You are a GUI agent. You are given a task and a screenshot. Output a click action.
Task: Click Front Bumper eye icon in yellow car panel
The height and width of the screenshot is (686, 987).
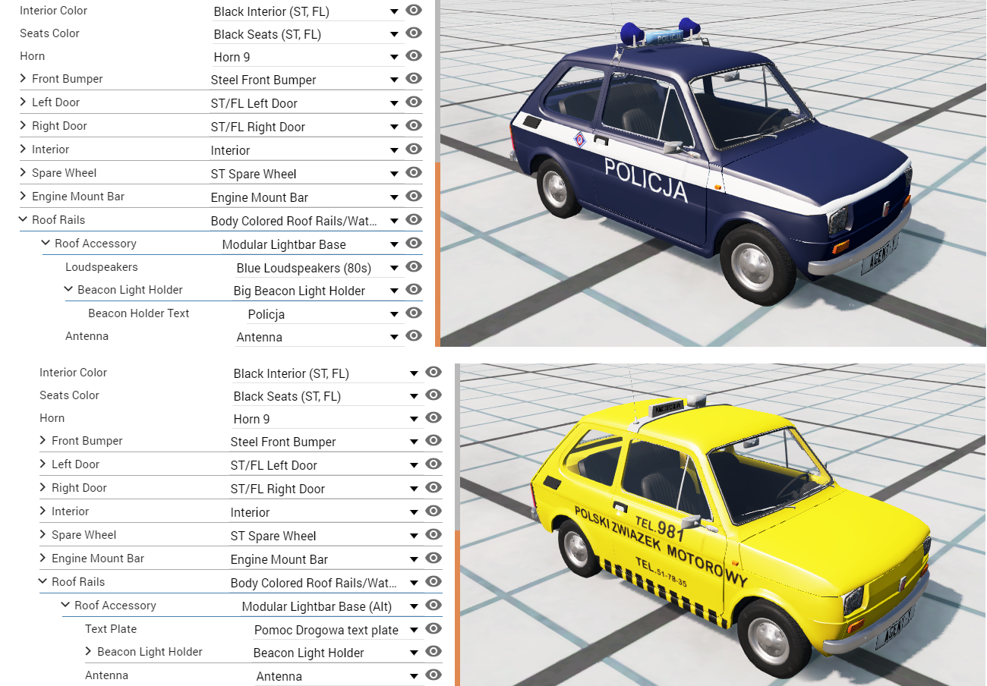pyautogui.click(x=434, y=441)
